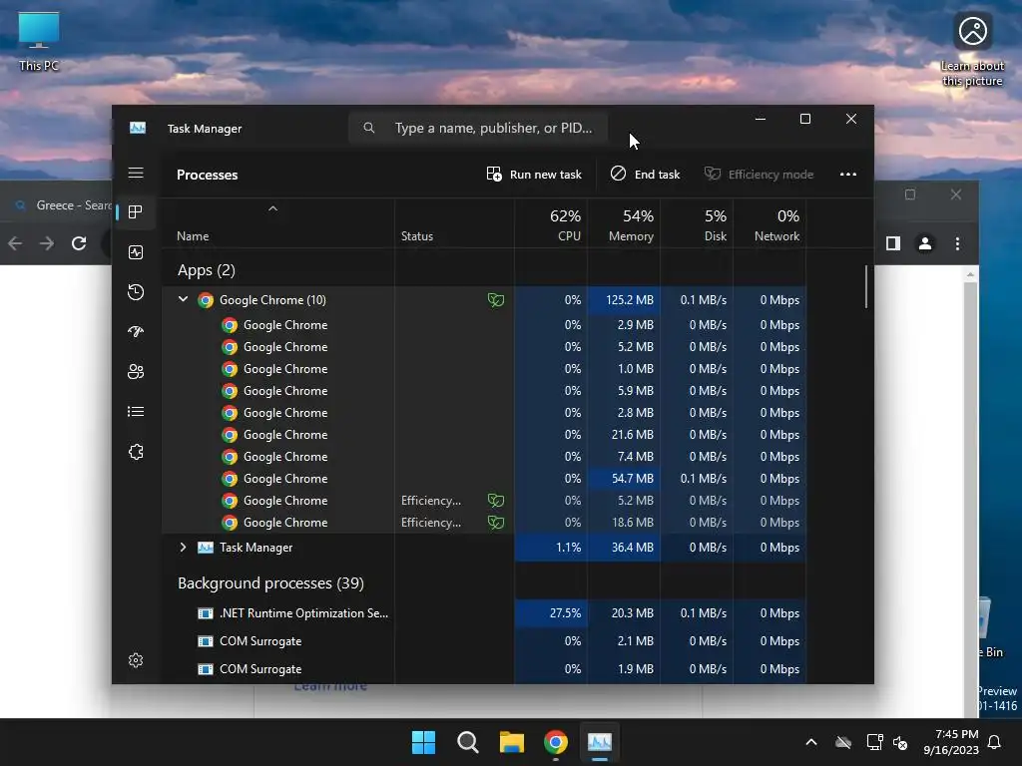Open Task Manager settings gear
This screenshot has width=1022, height=766.
[x=136, y=660]
